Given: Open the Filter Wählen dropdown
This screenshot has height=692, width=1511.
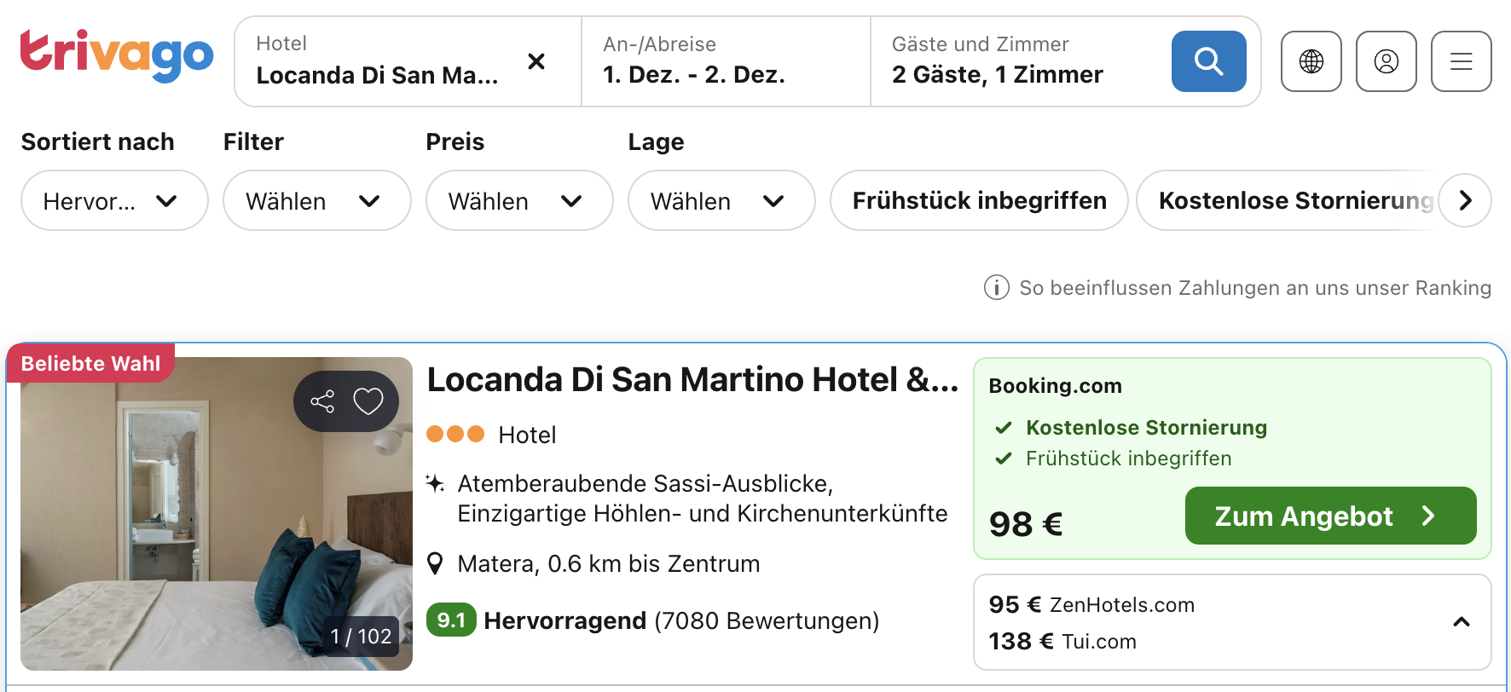Looking at the screenshot, I should pyautogui.click(x=316, y=201).
